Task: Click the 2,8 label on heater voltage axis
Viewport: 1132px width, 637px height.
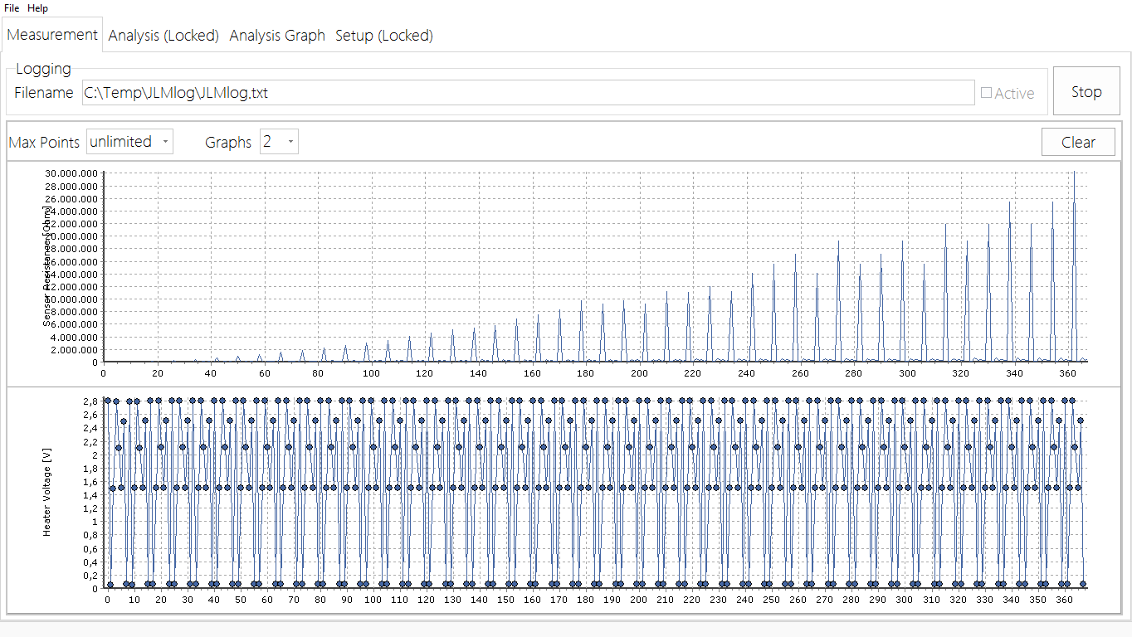Action: click(90, 401)
